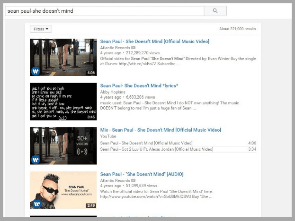Open Atlantic Records channel in first result
The width and height of the screenshot is (295, 221).
115,48
